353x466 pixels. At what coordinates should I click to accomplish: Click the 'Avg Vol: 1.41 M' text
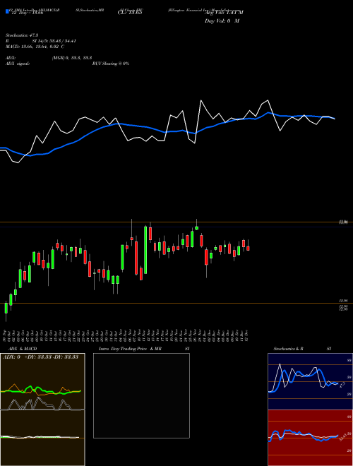point(224,13)
